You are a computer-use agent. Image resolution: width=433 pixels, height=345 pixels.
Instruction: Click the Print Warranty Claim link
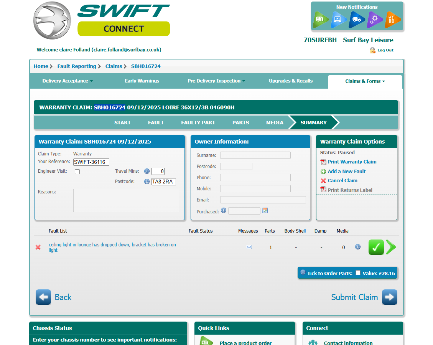tap(352, 162)
